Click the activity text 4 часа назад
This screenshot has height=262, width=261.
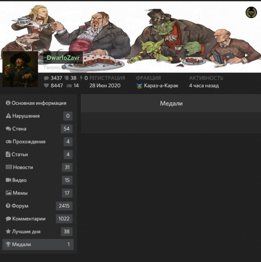click(x=204, y=86)
